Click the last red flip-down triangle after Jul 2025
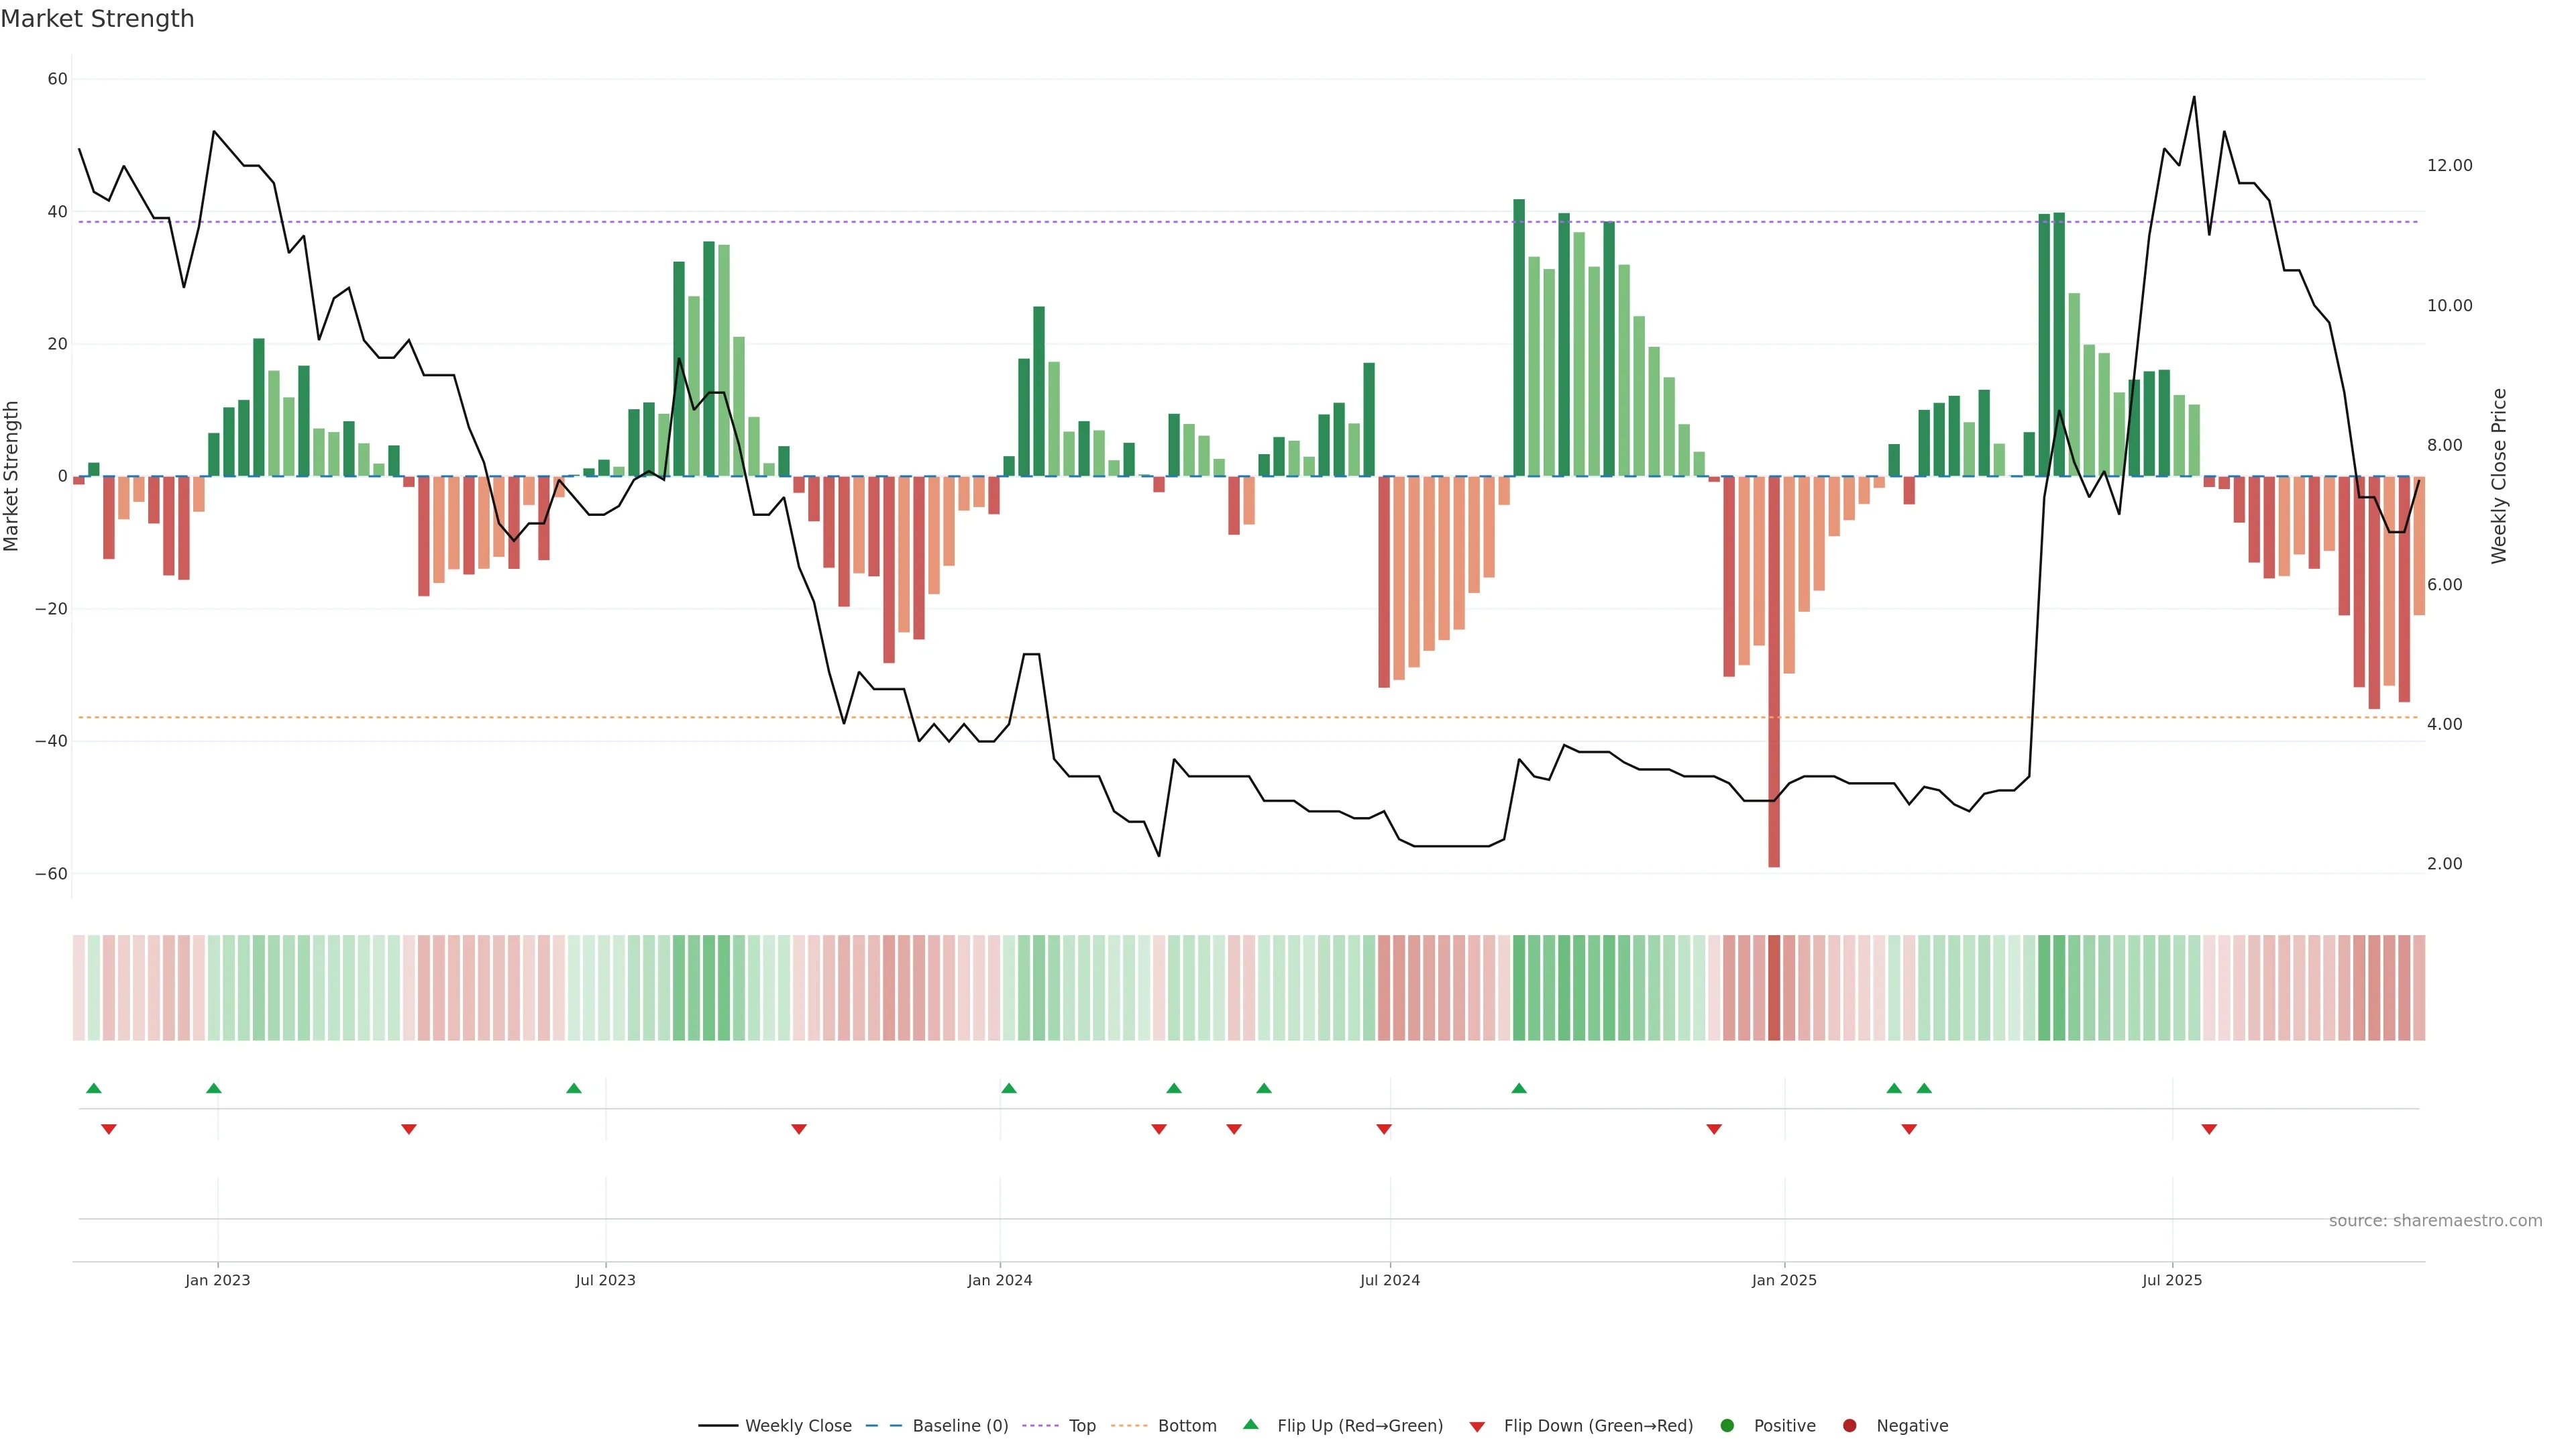 point(2209,1129)
